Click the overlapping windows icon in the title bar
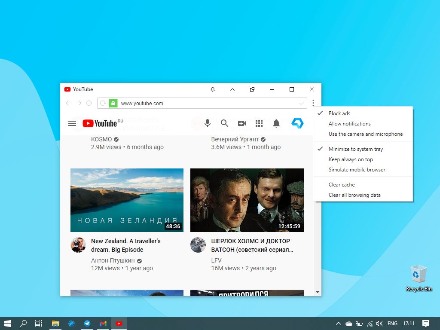The image size is (440, 330). [x=252, y=89]
